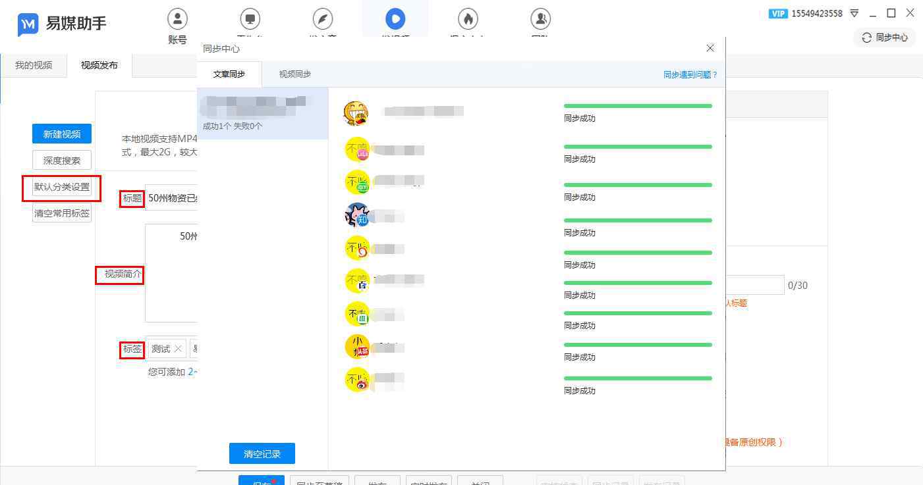Go to the 我的视频 tab

(x=34, y=65)
